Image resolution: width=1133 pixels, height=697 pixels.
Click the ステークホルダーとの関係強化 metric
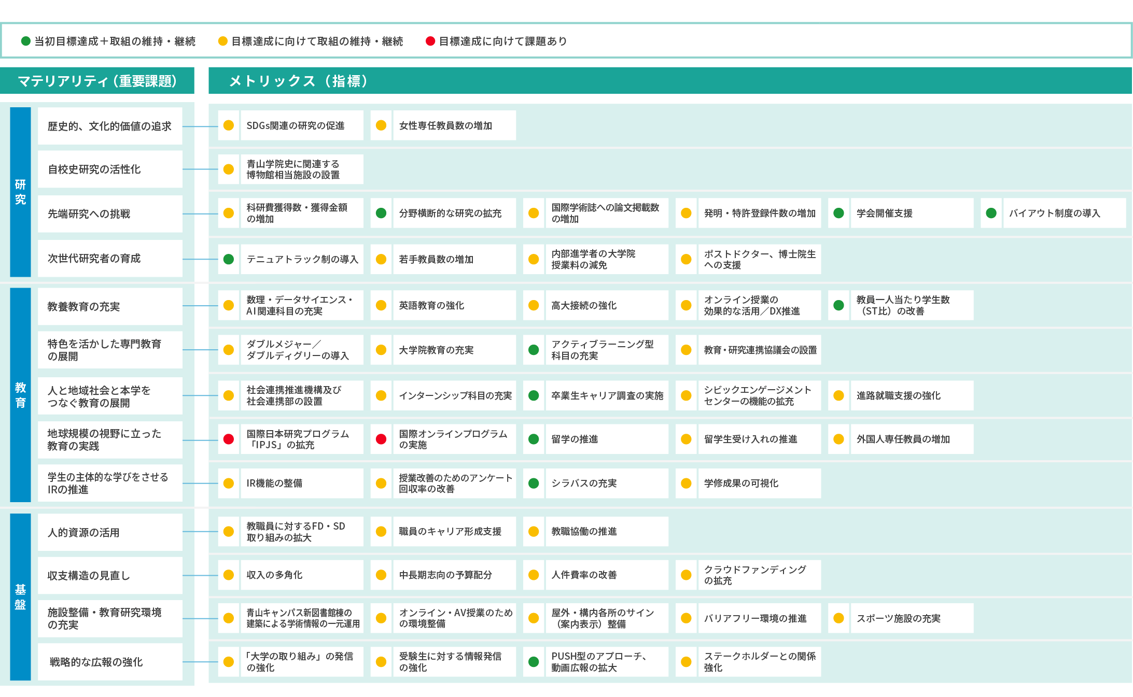point(759,662)
